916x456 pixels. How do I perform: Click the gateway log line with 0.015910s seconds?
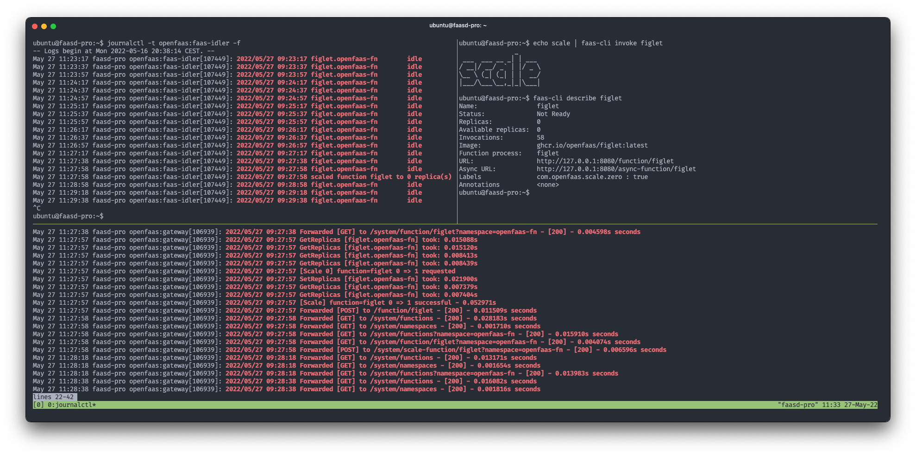(326, 334)
